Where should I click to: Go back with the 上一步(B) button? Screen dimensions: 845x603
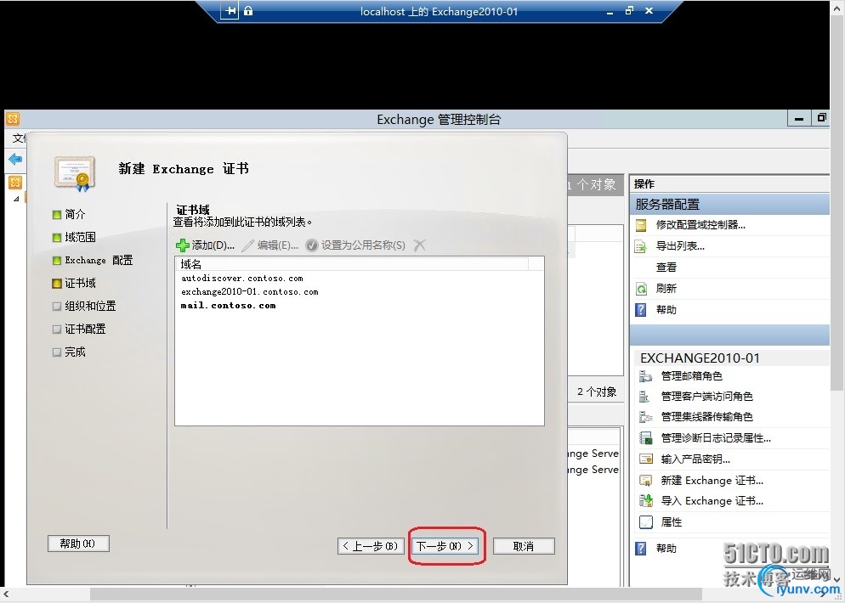point(371,546)
